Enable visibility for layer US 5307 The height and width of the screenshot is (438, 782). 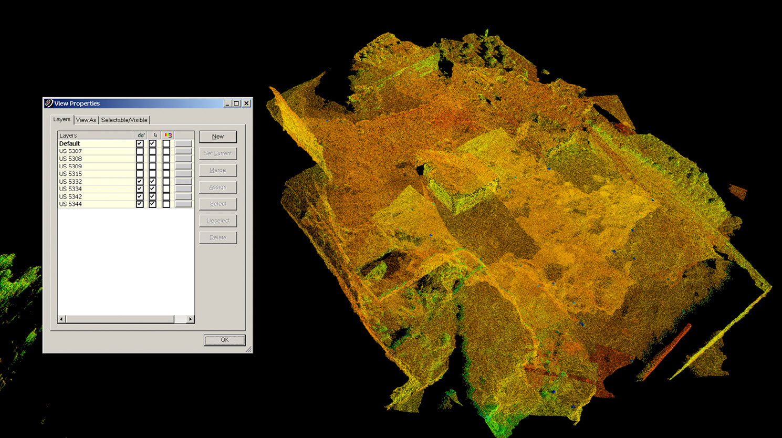pyautogui.click(x=140, y=151)
